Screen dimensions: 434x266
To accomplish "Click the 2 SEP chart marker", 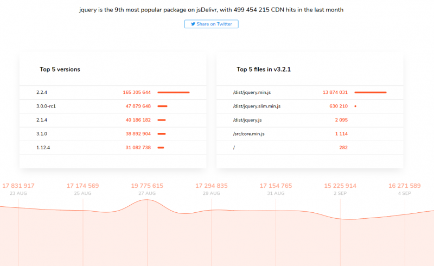I will point(340,193).
